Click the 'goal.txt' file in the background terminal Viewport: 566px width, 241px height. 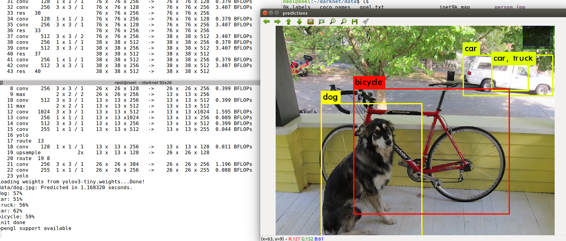tap(372, 7)
